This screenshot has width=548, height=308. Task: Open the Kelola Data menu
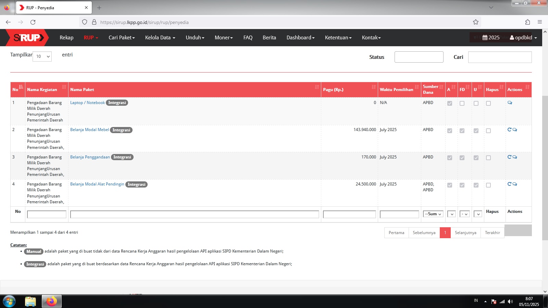(160, 38)
